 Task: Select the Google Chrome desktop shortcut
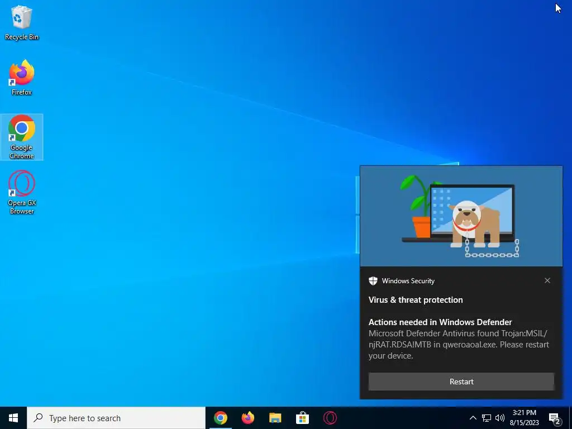point(22,137)
